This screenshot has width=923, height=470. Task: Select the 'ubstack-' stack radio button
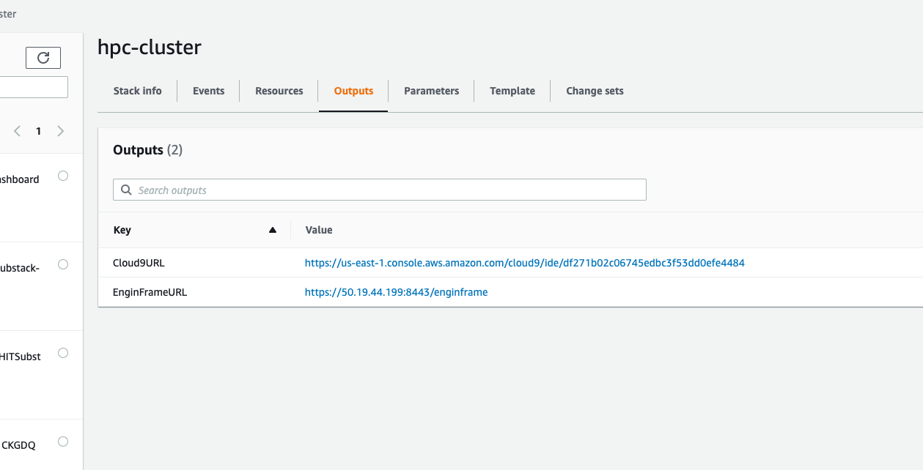[63, 264]
